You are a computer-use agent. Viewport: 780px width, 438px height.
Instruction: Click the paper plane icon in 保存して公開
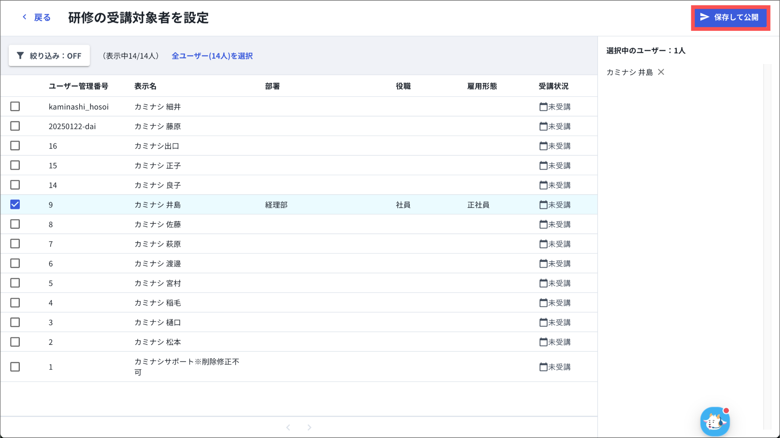point(705,17)
